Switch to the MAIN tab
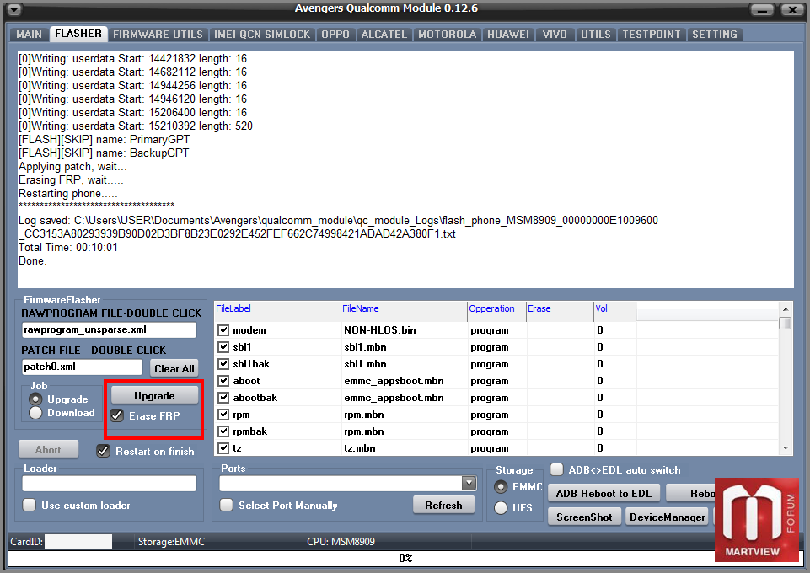The width and height of the screenshot is (810, 573). (29, 34)
